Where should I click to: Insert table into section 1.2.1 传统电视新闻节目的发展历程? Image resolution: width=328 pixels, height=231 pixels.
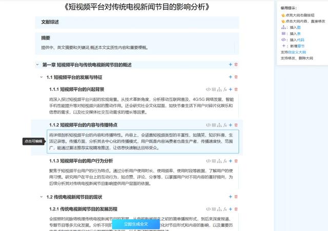[214, 209]
